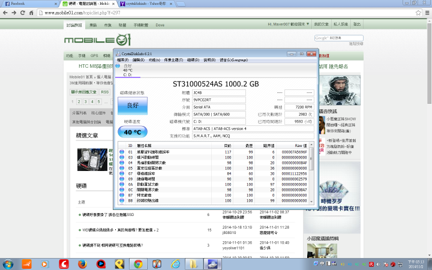Click the volume speaker tray icon
This screenshot has height=270, width=432.
(x=379, y=264)
